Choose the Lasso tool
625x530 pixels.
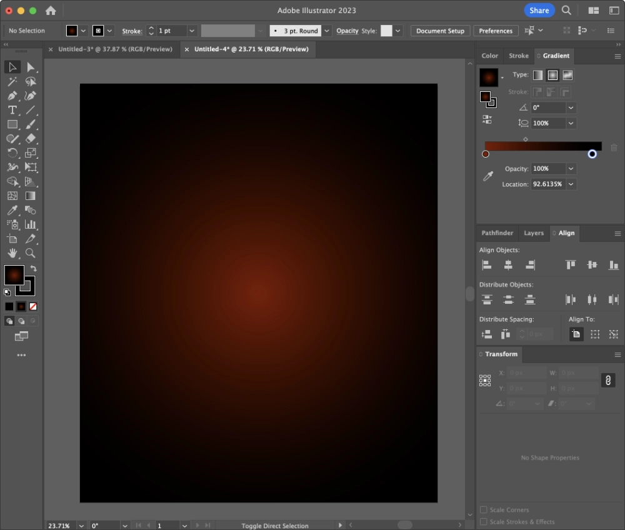point(30,82)
